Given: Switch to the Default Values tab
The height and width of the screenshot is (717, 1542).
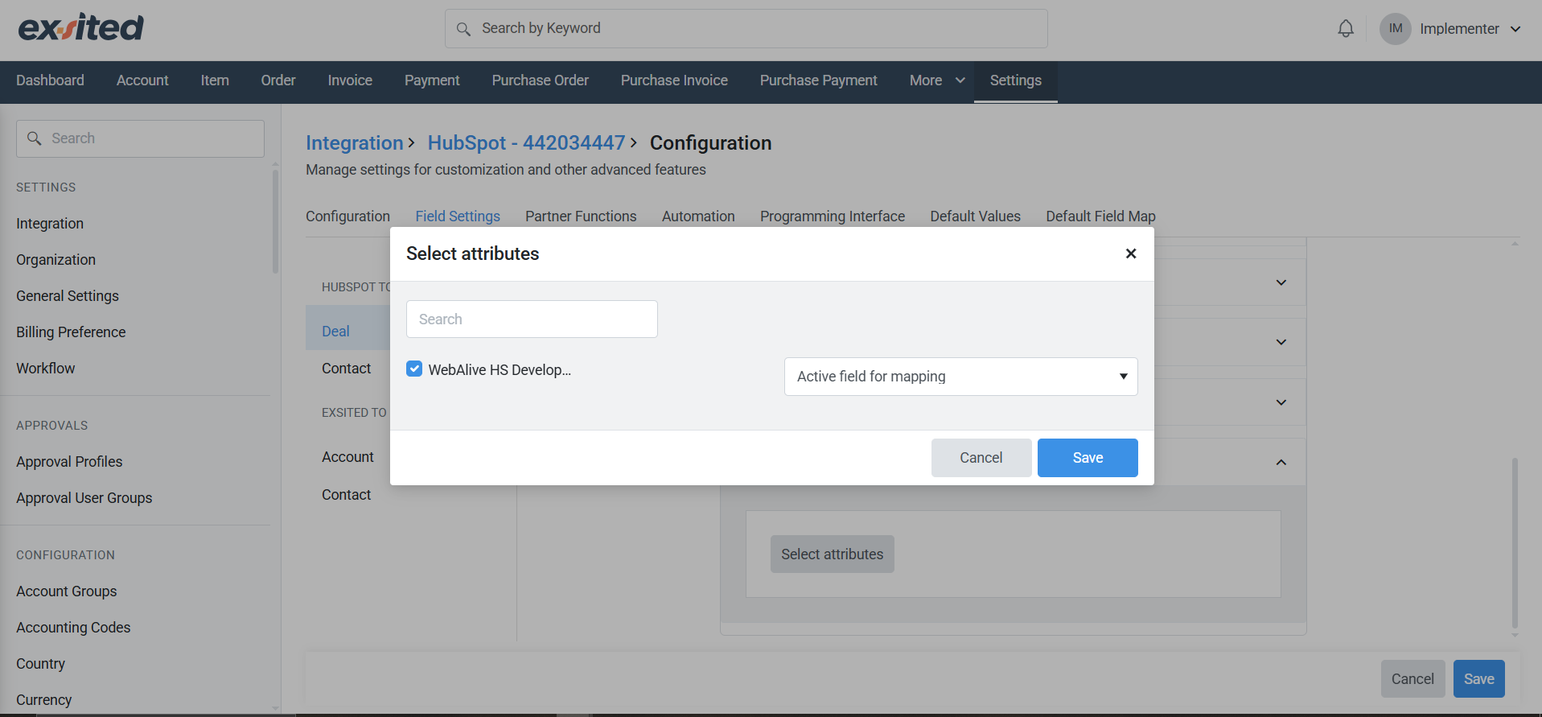Looking at the screenshot, I should [x=976, y=216].
